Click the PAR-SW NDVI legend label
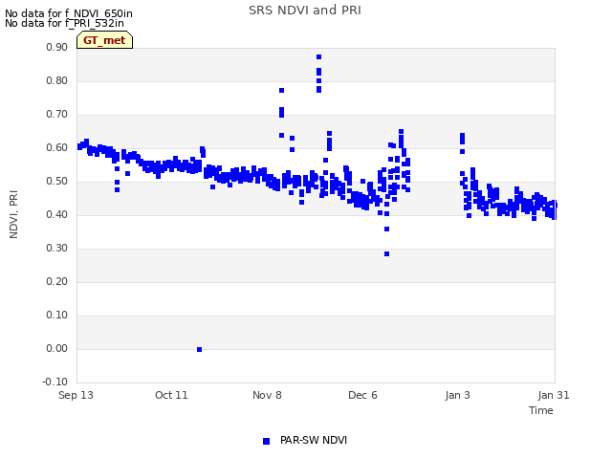 (314, 440)
